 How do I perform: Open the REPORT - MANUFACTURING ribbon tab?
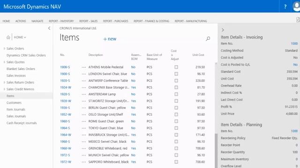pos(191,21)
